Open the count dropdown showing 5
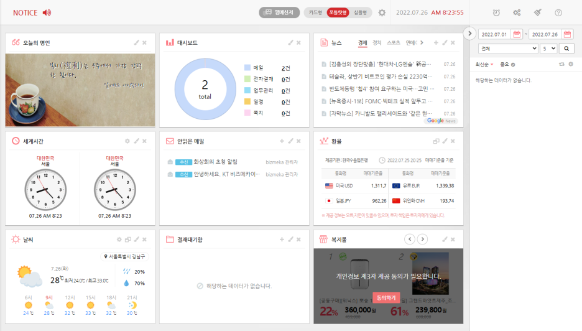Image resolution: width=582 pixels, height=331 pixels. (548, 48)
